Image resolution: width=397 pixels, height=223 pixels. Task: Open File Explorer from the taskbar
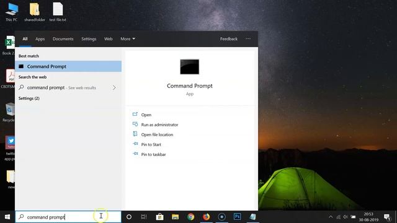[x=175, y=217]
